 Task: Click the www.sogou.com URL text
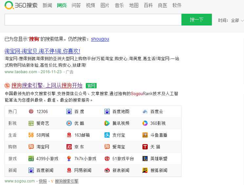click(20, 181)
